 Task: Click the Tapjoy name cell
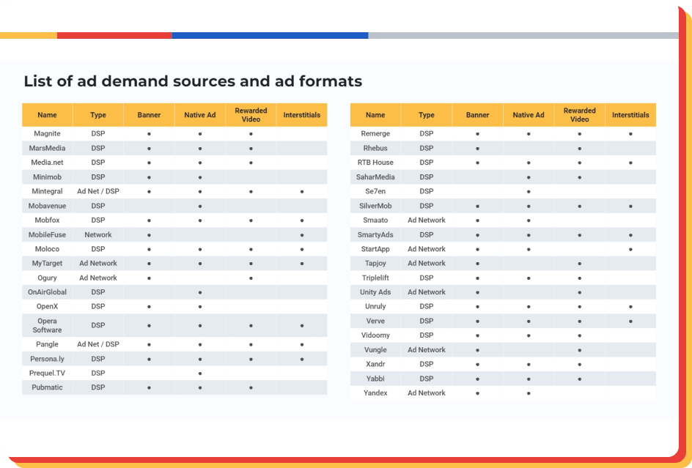click(x=375, y=264)
